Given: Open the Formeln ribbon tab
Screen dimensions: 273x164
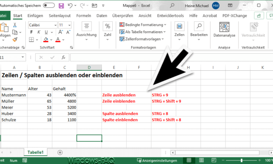Looking at the screenshot, I should tap(84, 16).
